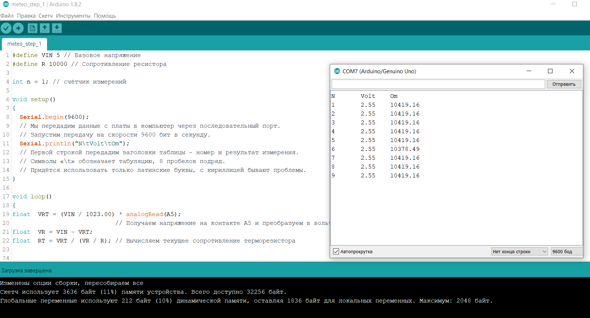This screenshot has height=318, width=590.
Task: Open the Помощь help menu
Action: click(105, 16)
